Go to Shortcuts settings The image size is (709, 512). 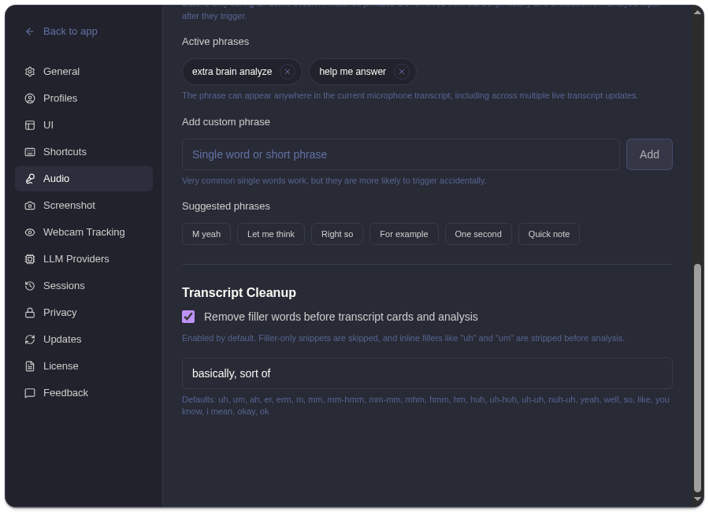click(84, 152)
